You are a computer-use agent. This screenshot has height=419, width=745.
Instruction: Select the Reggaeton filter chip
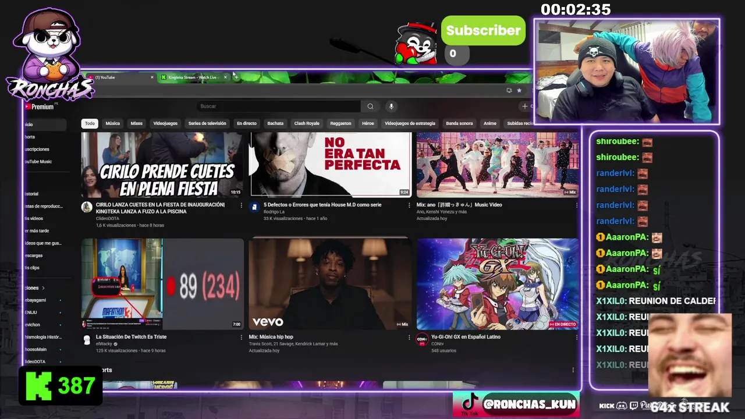340,123
